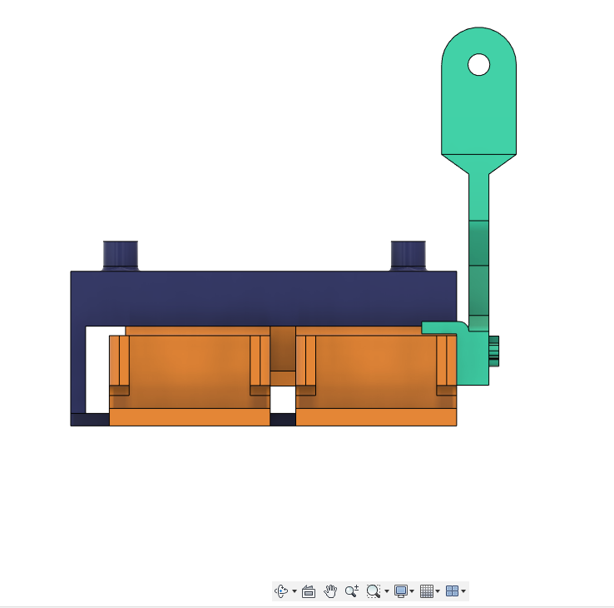Expand the Viewports dropdown arrow
Image resolution: width=614 pixels, height=608 pixels.
click(x=463, y=591)
